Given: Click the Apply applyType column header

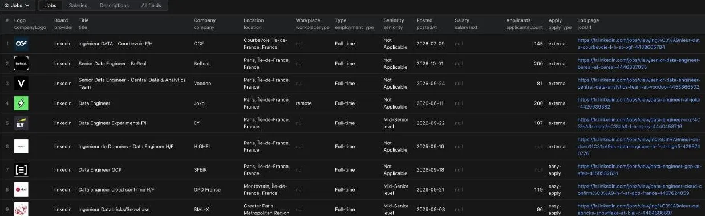Looking at the screenshot, I should click(x=560, y=23).
